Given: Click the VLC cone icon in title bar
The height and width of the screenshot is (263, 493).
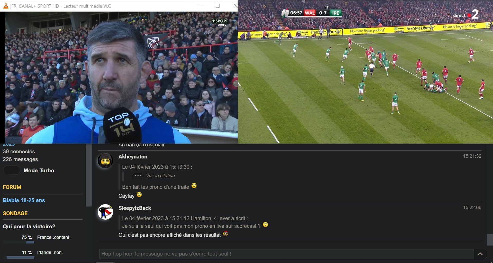Looking at the screenshot, I should click(x=6, y=6).
